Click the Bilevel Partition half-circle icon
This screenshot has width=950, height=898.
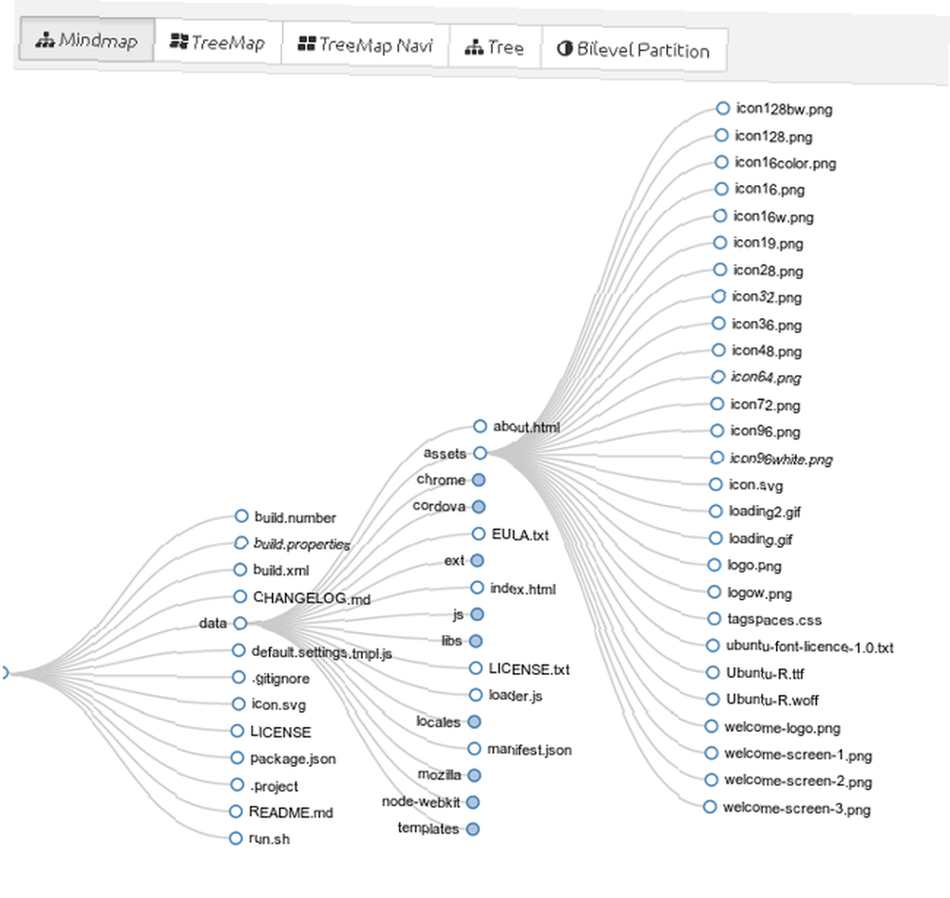[x=564, y=48]
